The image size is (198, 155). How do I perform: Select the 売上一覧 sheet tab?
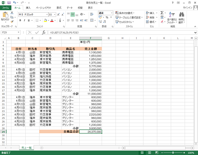[x=27, y=148]
